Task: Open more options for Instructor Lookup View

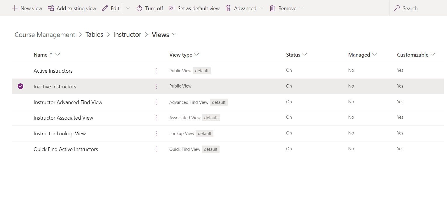Action: click(x=156, y=134)
